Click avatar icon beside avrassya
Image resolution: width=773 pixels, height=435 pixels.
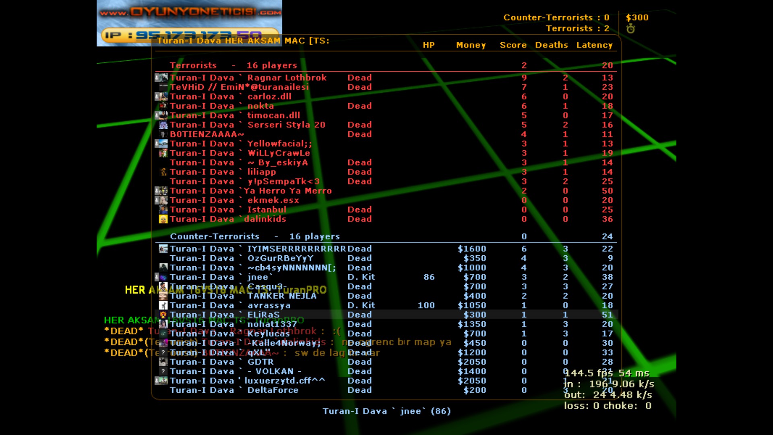pos(163,305)
